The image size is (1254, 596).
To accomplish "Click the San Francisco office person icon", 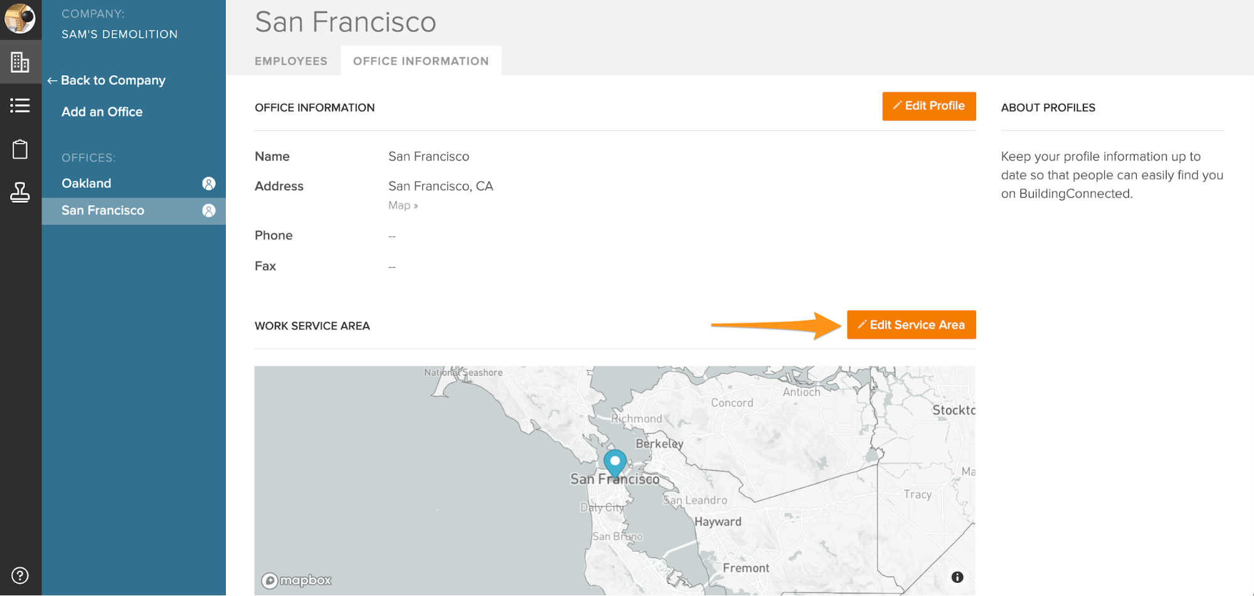I will [x=208, y=211].
